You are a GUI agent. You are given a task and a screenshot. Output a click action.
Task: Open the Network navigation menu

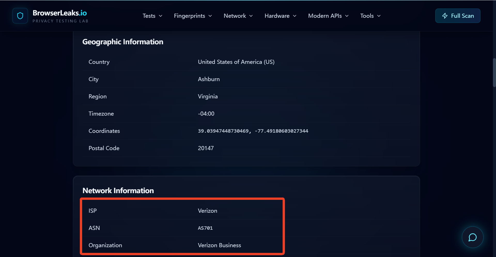[x=238, y=16]
